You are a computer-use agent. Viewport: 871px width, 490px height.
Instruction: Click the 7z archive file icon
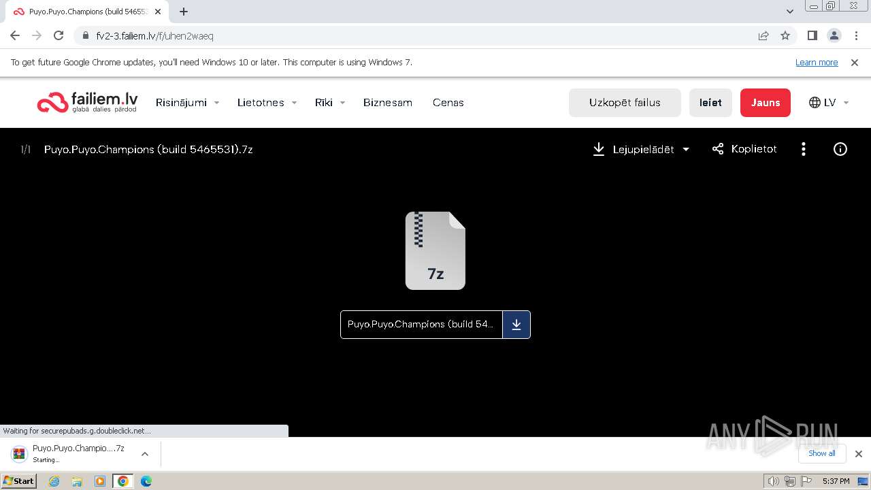435,250
